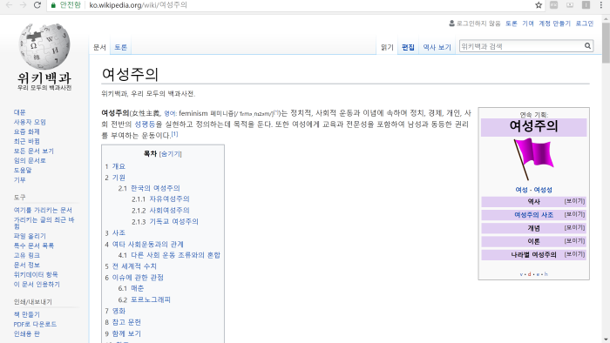Click 계정 만들기 link
This screenshot has height=343, width=610.
[554, 24]
